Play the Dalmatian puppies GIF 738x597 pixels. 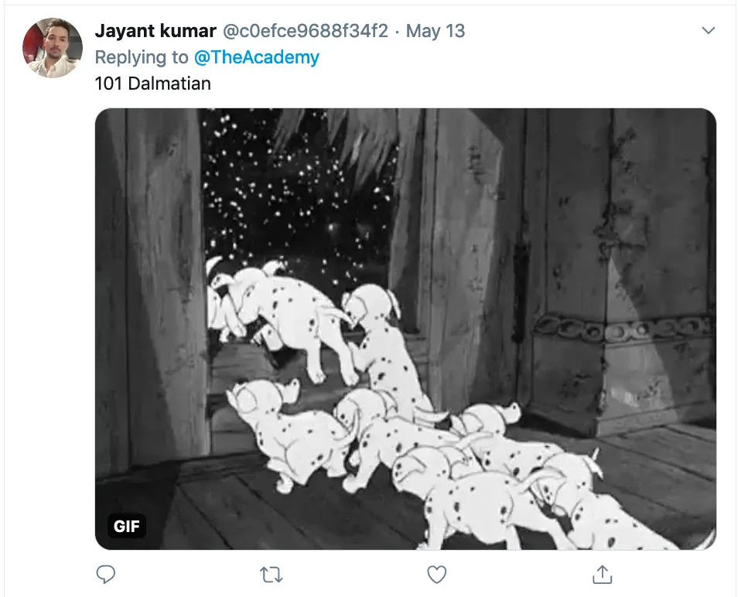coord(405,329)
